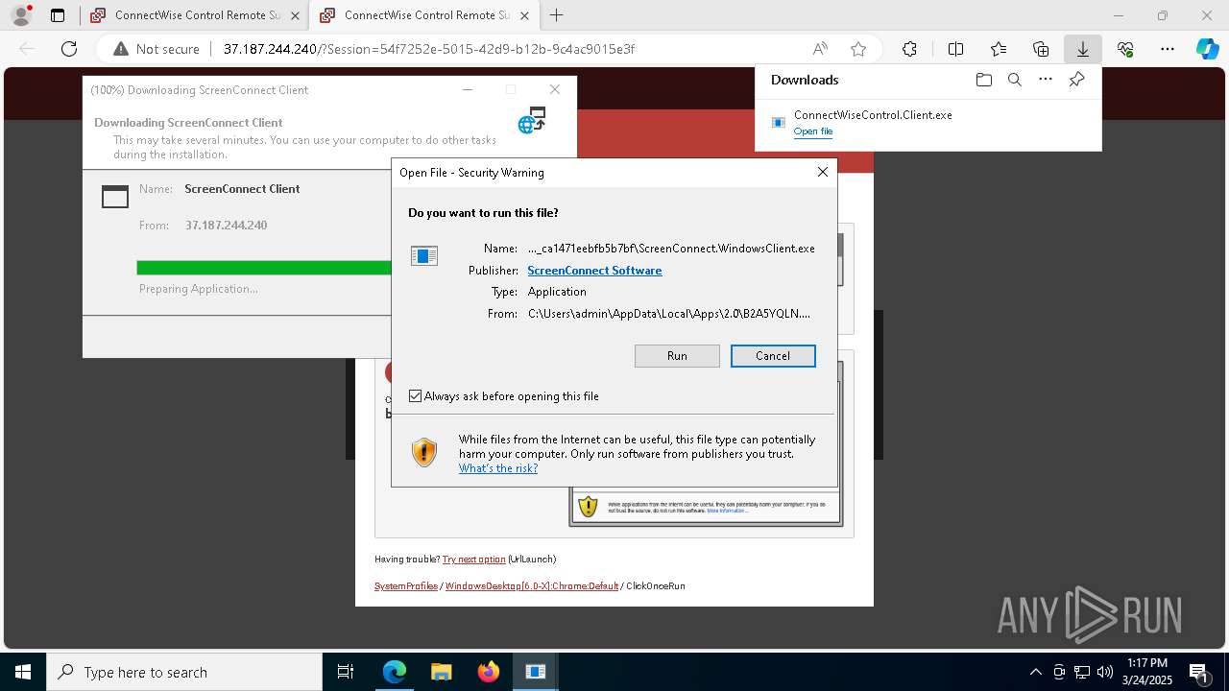Open a new browser tab
The height and width of the screenshot is (691, 1229).
tap(556, 15)
